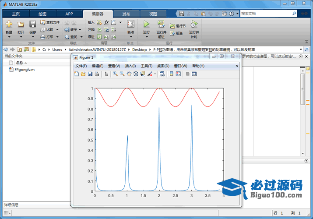Click the Rotate 3D tool icon
313x219 pixels.
[x=136, y=74]
